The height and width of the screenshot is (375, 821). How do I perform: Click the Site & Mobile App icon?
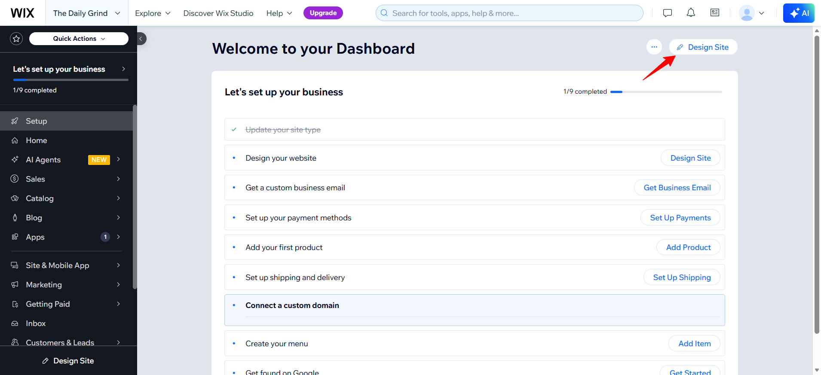15,265
